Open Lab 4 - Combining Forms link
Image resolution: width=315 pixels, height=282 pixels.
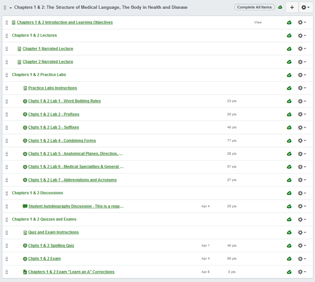tap(62, 141)
